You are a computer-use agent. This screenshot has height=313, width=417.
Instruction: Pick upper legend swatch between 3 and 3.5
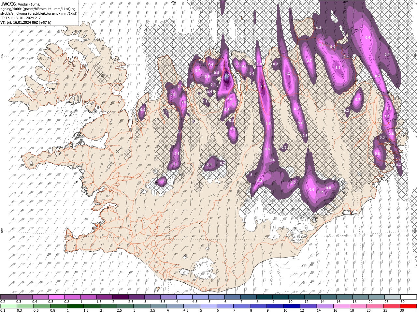[152, 297]
